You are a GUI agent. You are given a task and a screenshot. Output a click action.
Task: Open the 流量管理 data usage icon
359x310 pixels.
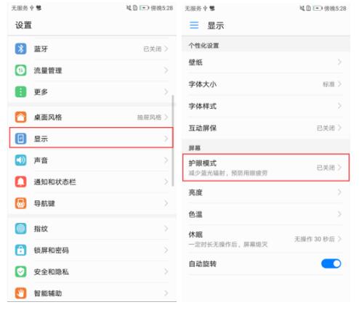coord(20,70)
